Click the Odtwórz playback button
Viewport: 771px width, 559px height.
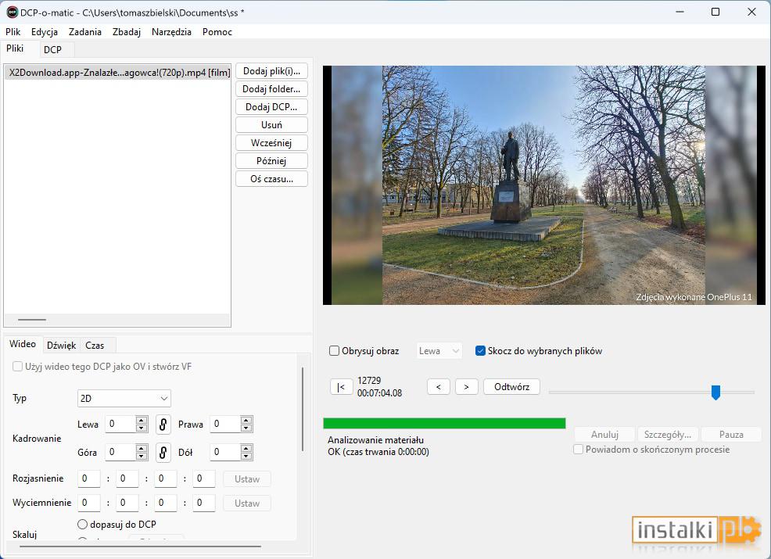pyautogui.click(x=512, y=387)
